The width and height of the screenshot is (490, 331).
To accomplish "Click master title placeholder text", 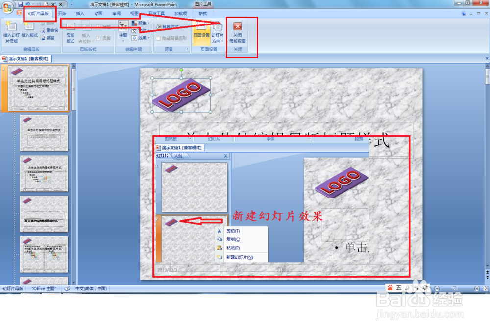I will click(286, 141).
